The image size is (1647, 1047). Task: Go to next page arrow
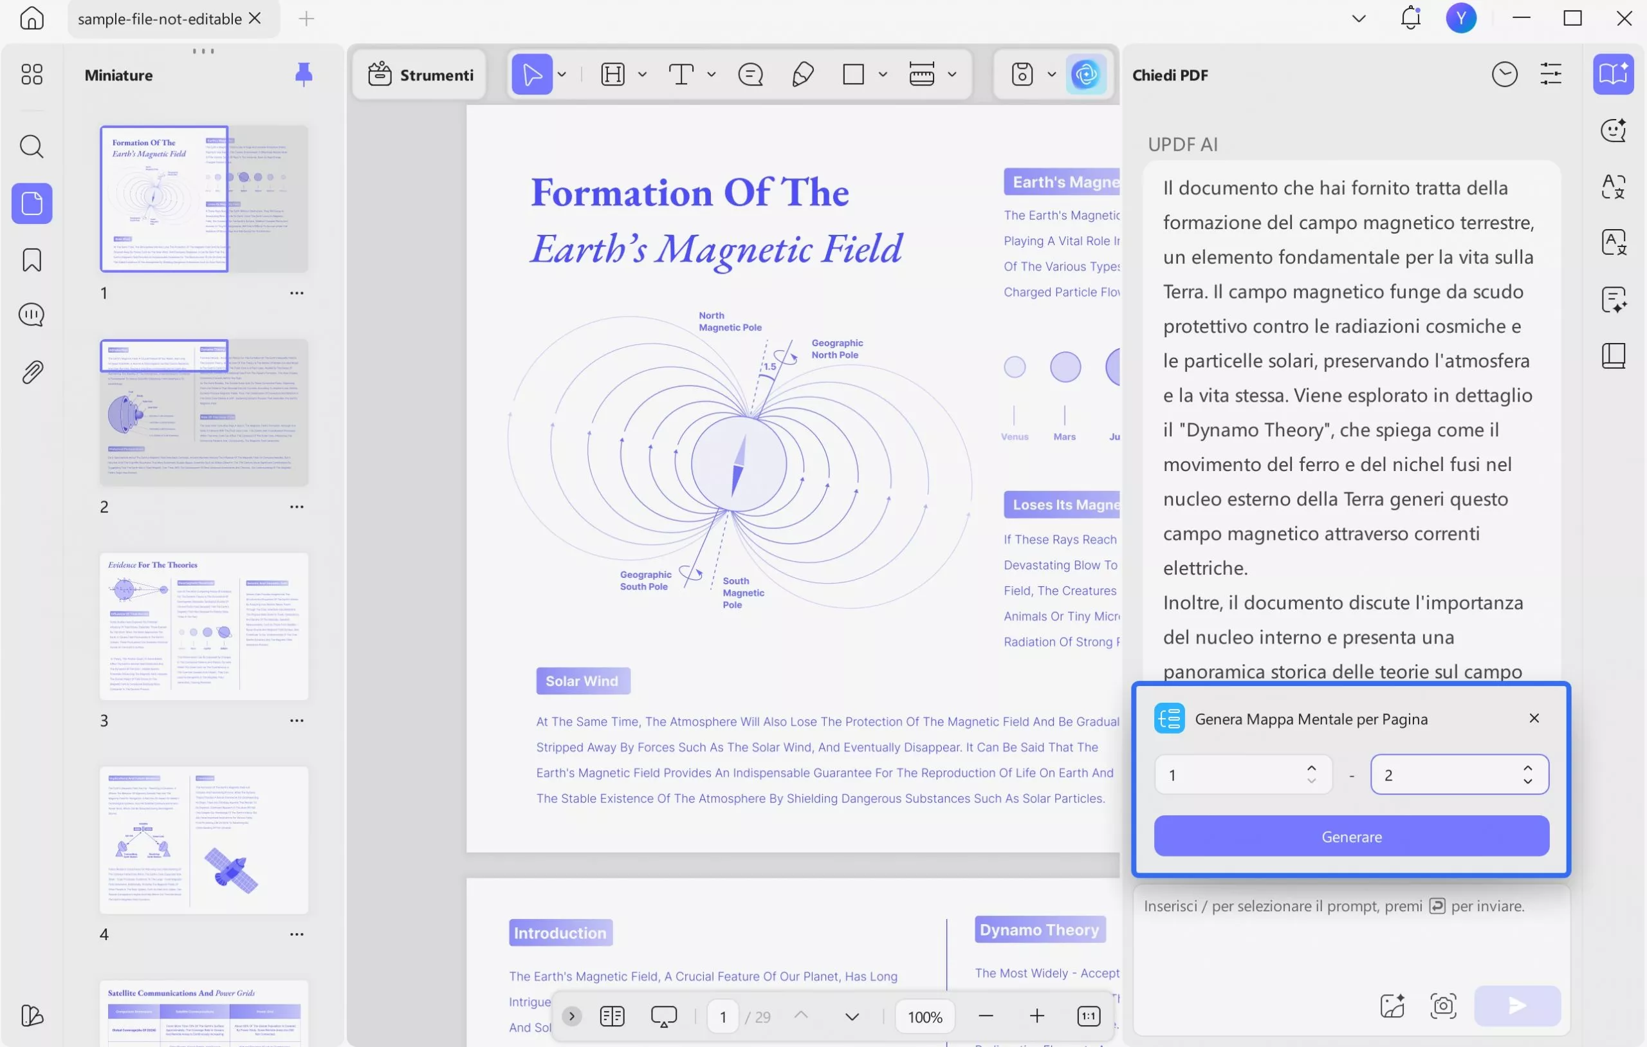(852, 1017)
